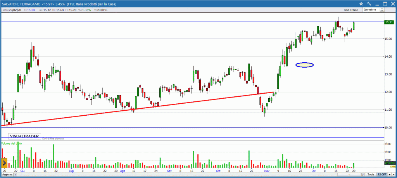The image size is (397, 178).
Task: Expand the orange chevron side panel
Action: (4, 163)
